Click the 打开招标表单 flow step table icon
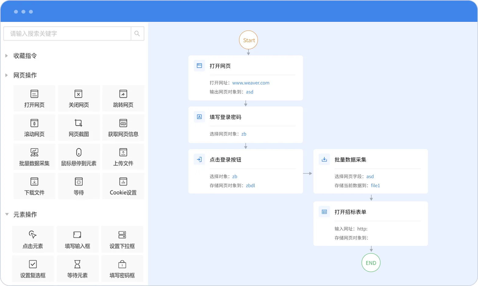 (324, 212)
